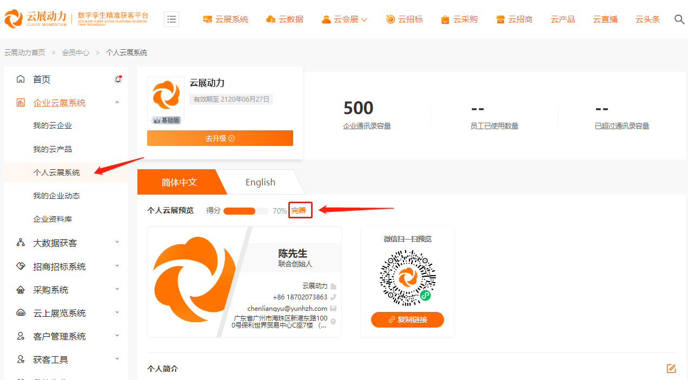Click the 云展系统 icon in top nav

coord(208,19)
